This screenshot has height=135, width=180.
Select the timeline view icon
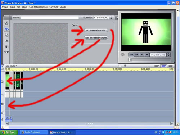click(x=164, y=66)
